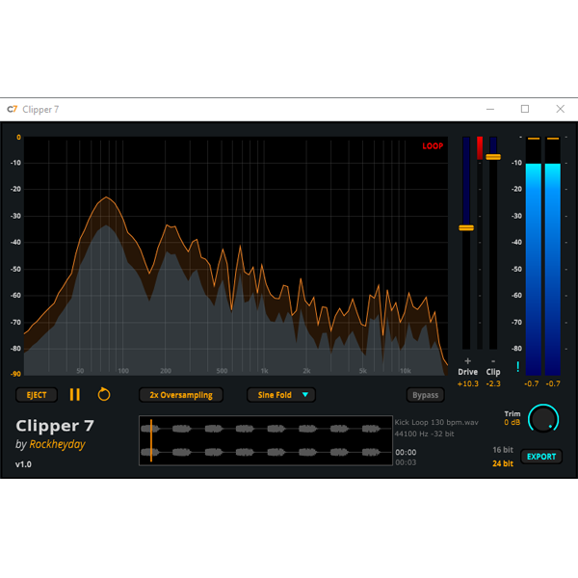Click the EJECT button

click(37, 395)
